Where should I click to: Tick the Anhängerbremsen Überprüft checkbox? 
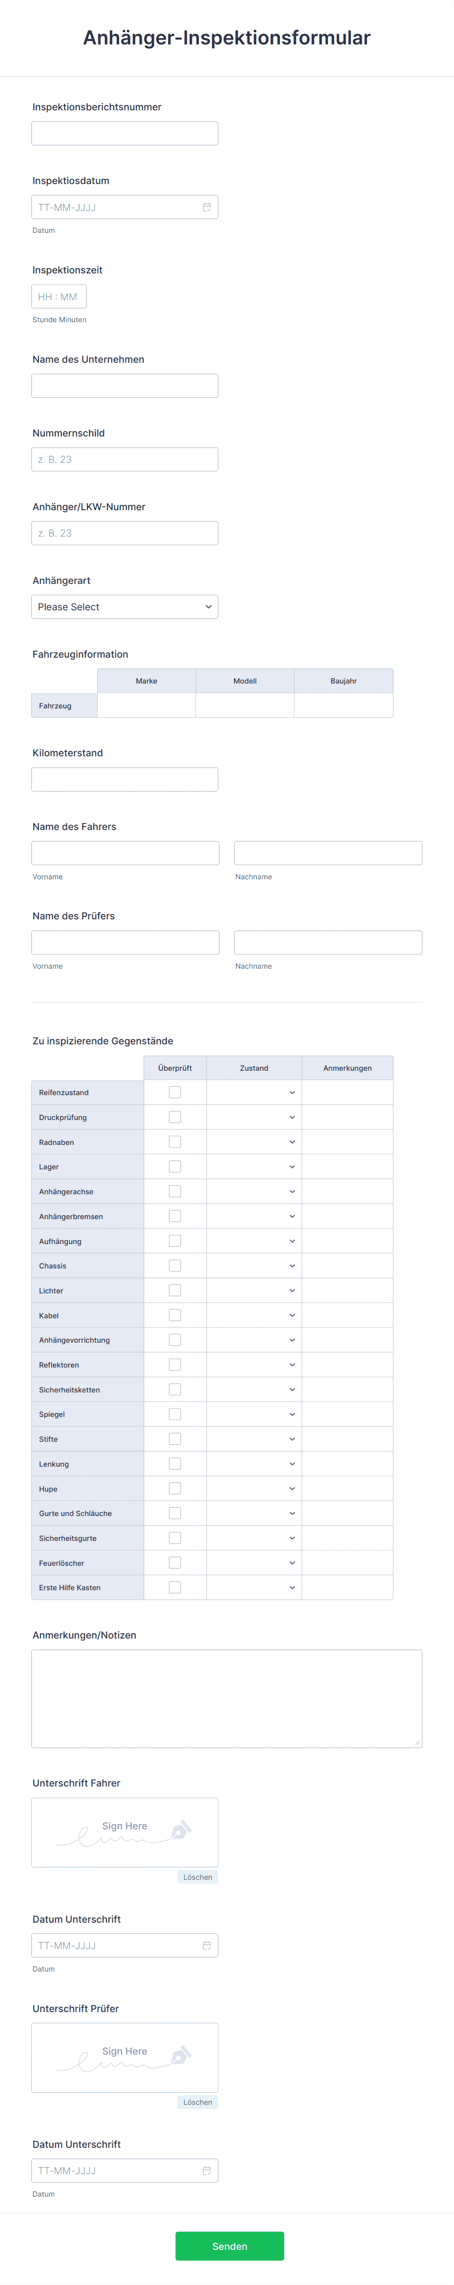(175, 1216)
